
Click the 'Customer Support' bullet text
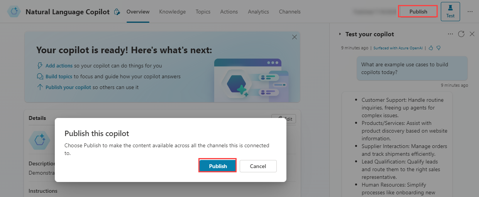point(403,108)
